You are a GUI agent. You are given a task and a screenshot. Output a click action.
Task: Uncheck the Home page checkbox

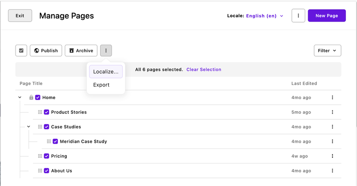pyautogui.click(x=38, y=97)
